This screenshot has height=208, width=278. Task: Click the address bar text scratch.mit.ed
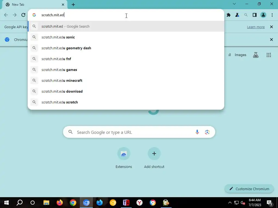click(x=52, y=15)
